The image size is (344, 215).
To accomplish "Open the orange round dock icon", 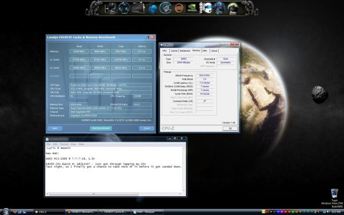I will click(179, 9).
